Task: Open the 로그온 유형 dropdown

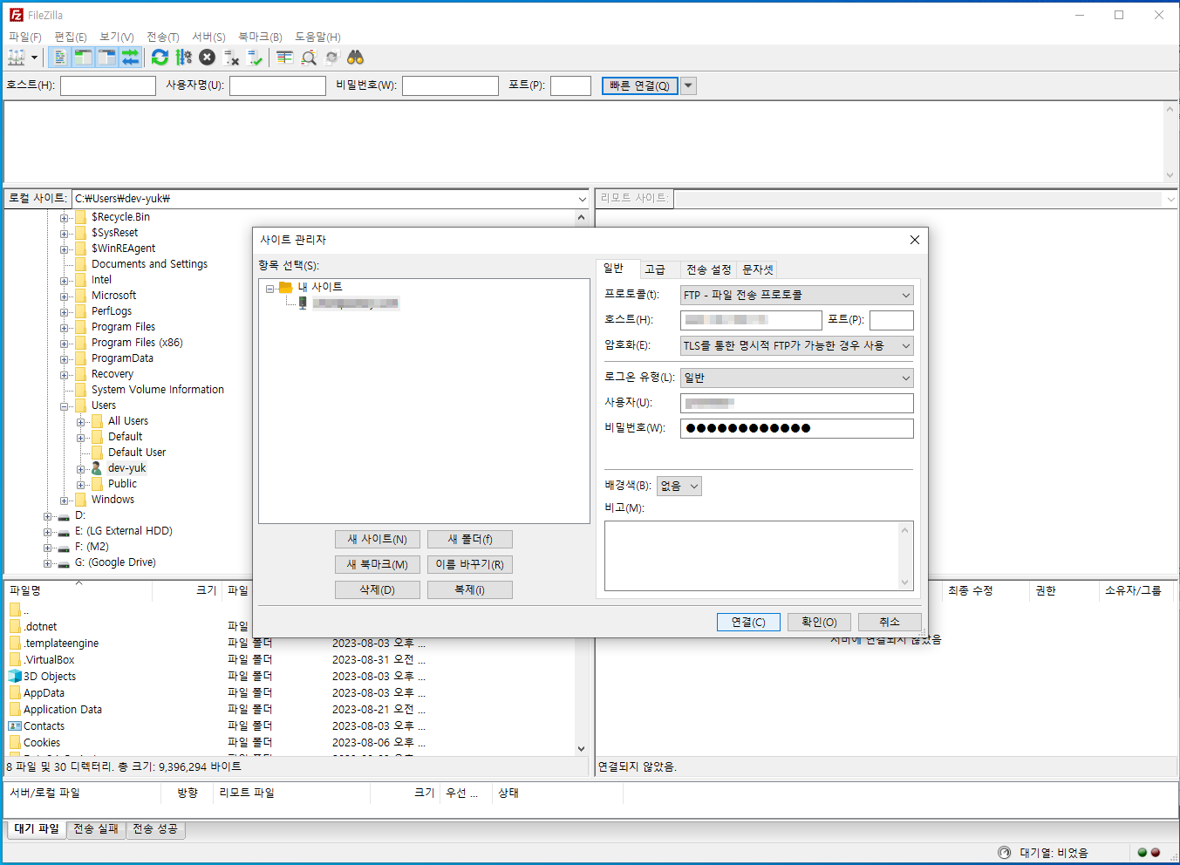Action: (905, 378)
